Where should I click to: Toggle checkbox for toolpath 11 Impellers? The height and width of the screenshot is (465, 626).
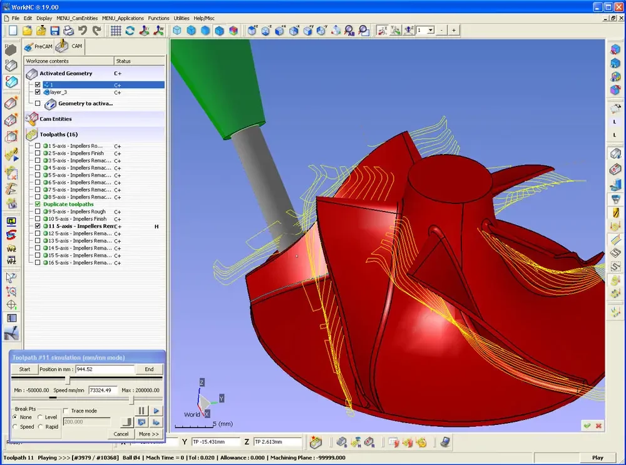click(38, 226)
